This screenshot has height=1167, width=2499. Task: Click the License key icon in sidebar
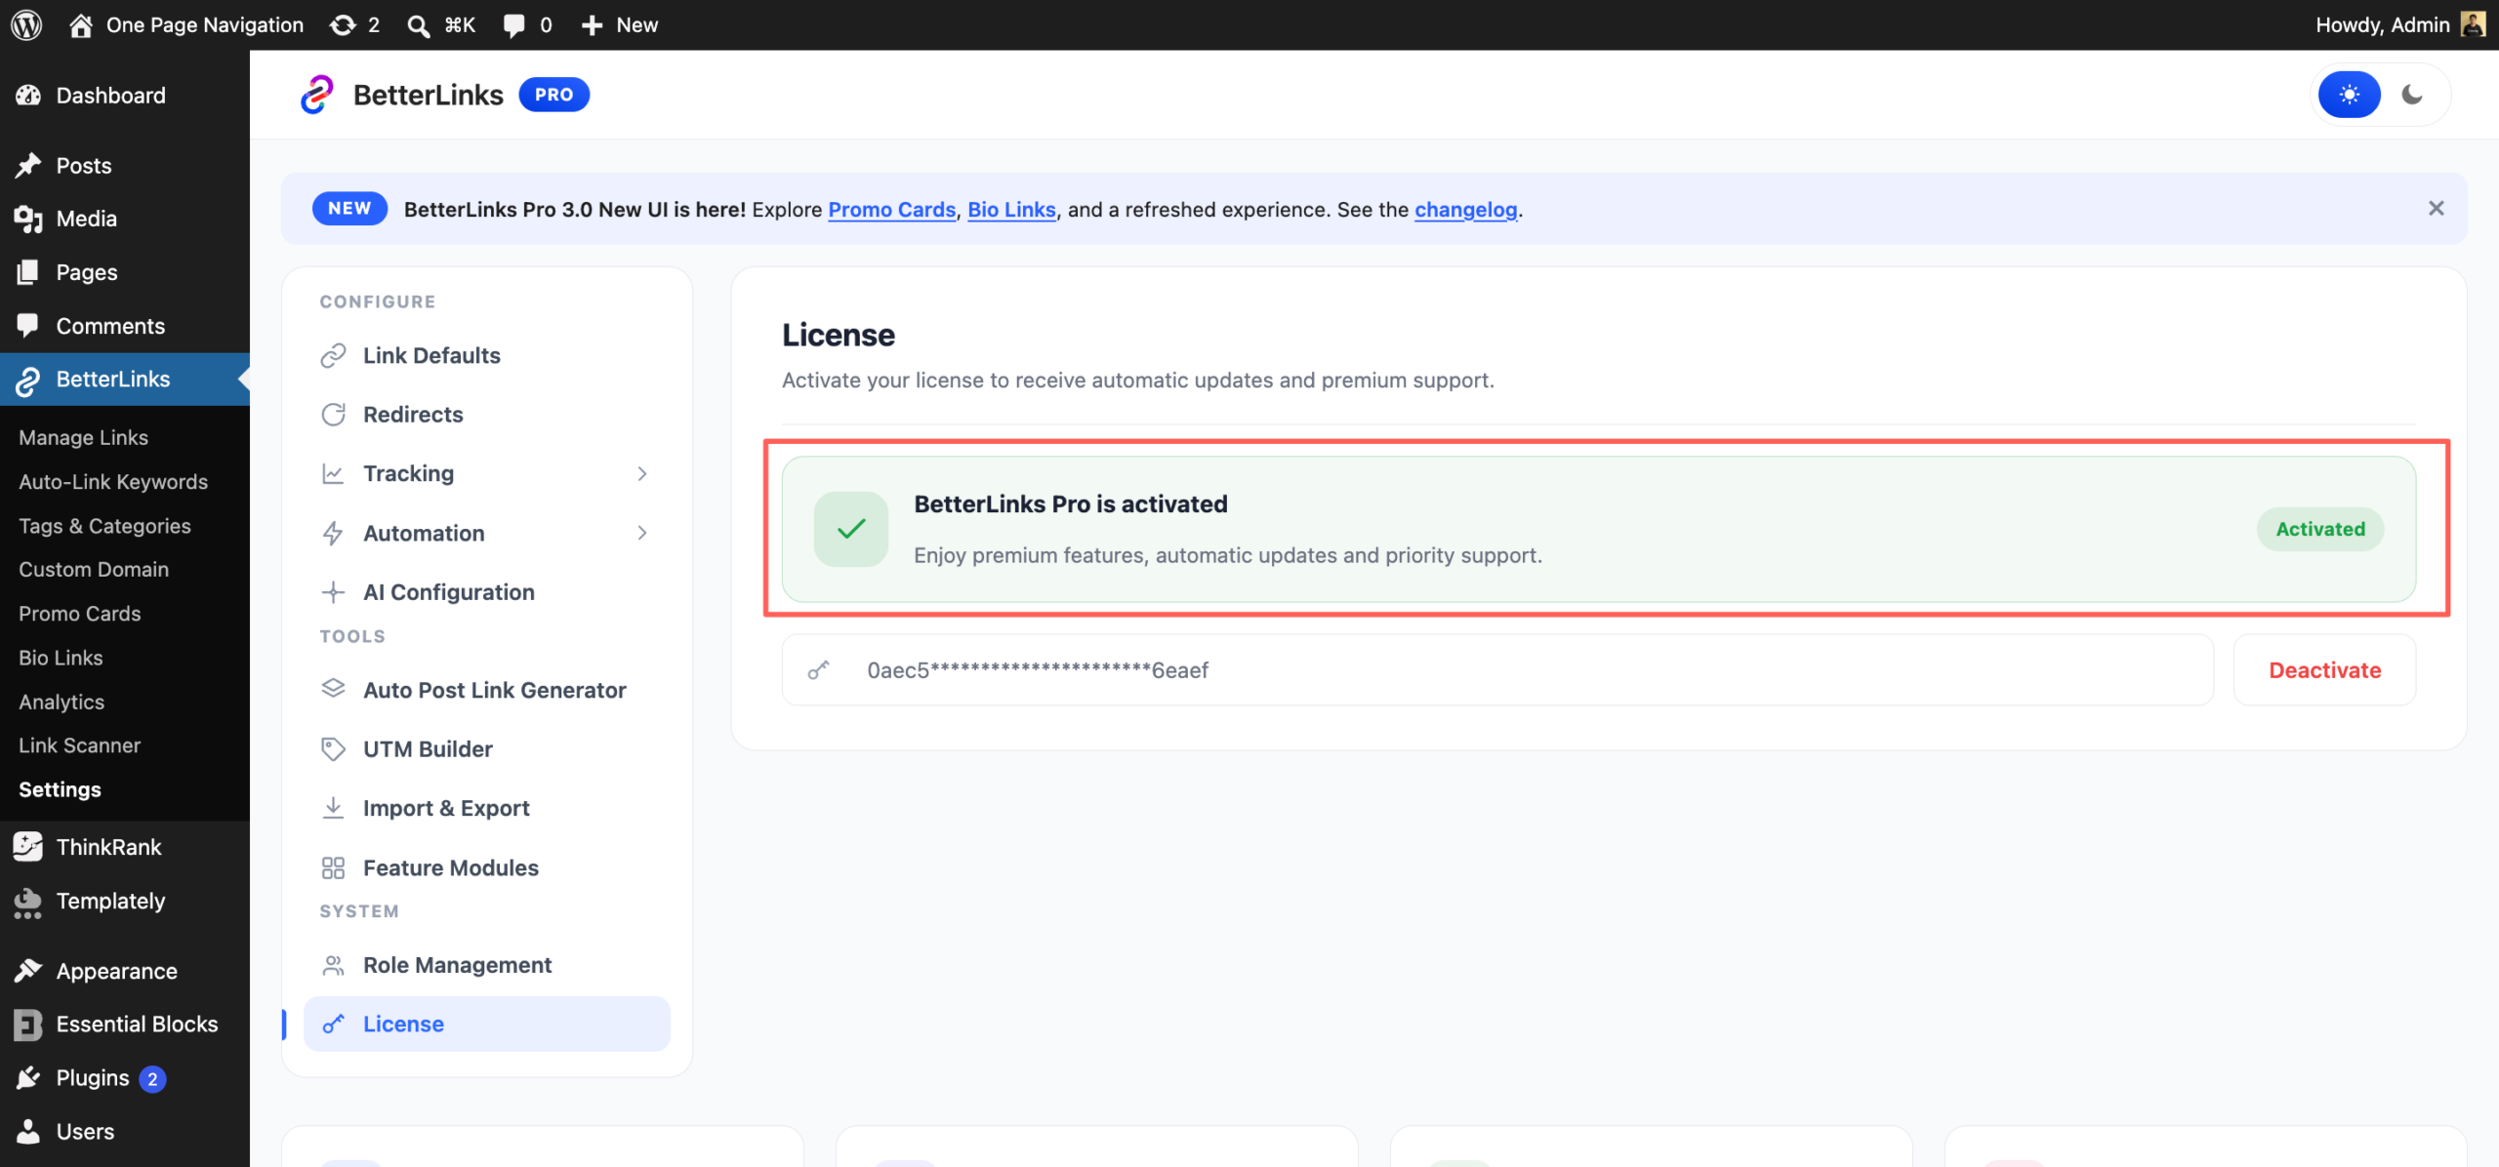click(x=333, y=1024)
